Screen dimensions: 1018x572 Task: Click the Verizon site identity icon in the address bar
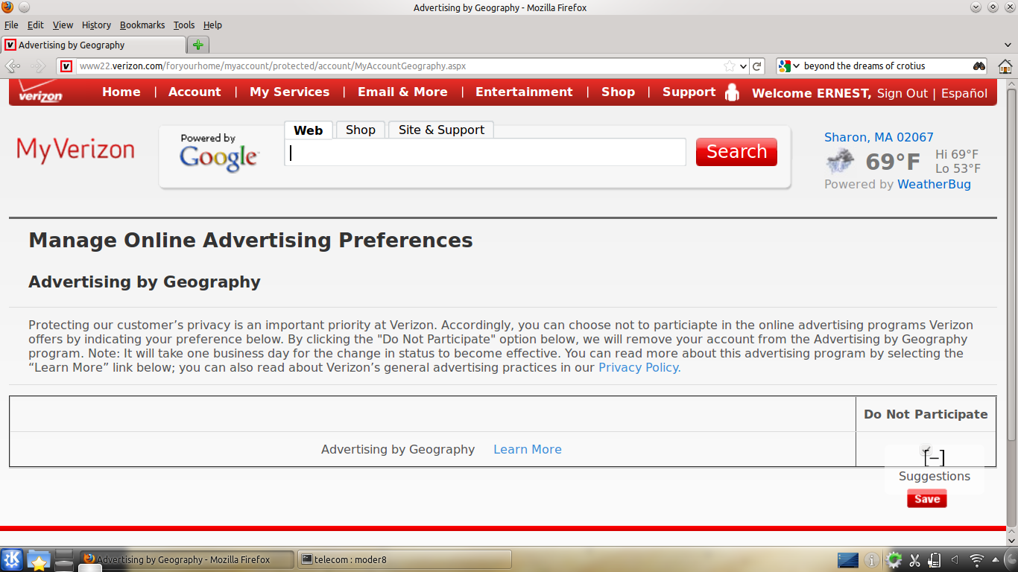[x=66, y=66]
